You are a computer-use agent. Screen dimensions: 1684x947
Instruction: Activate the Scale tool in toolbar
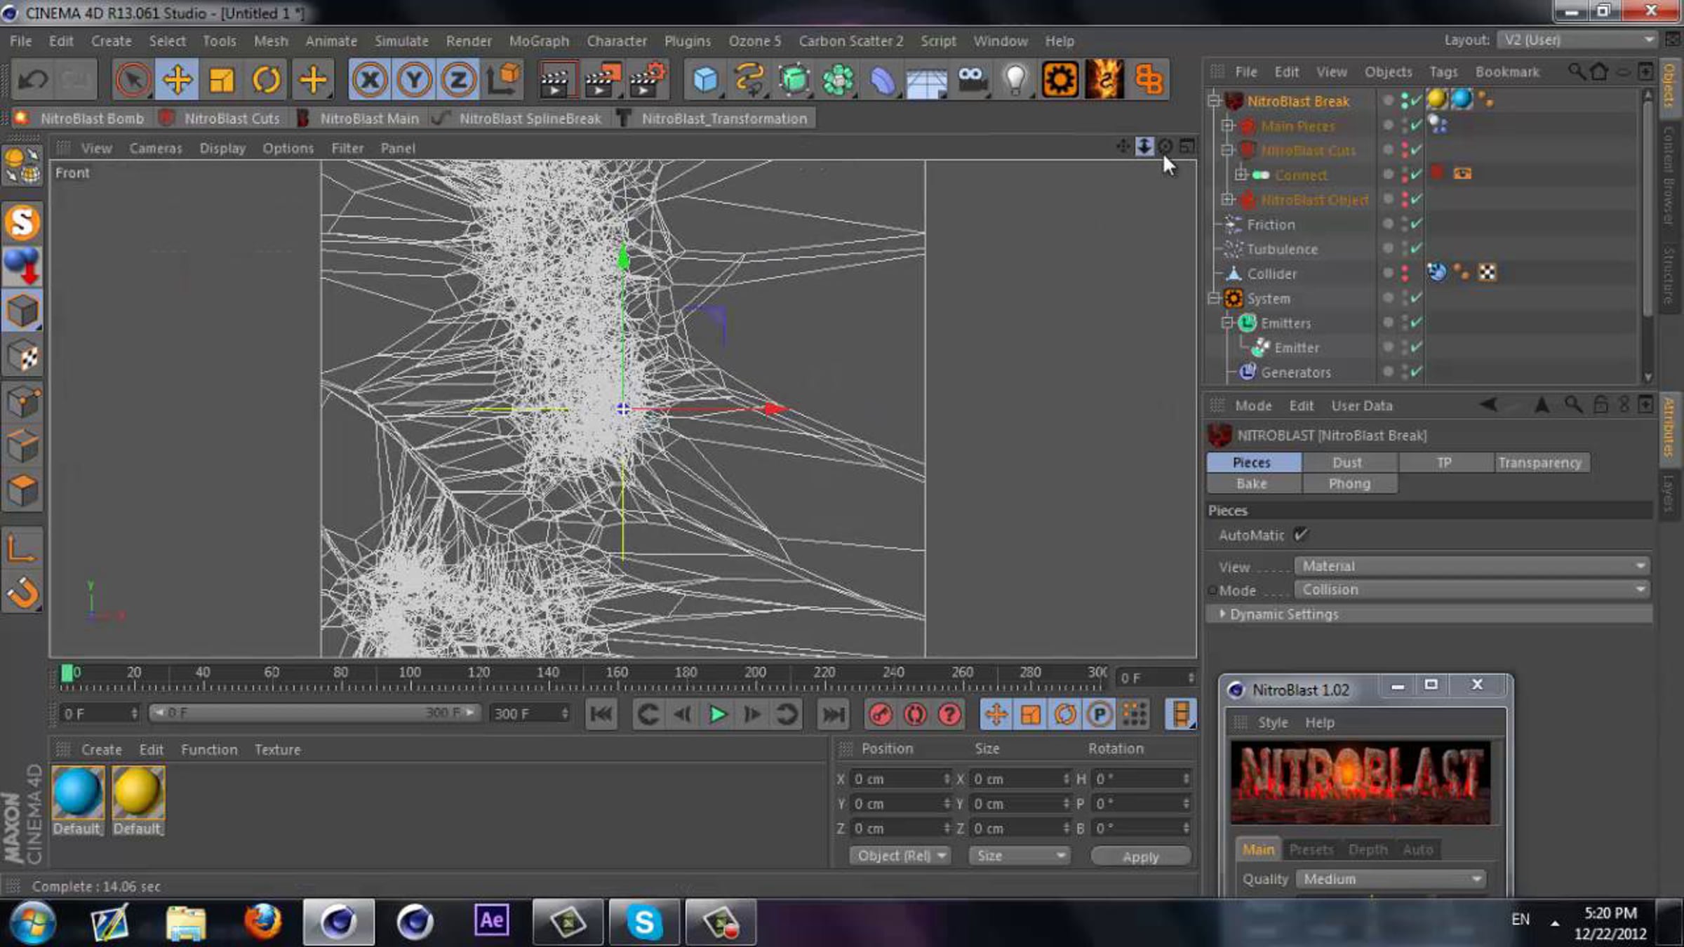(x=222, y=79)
